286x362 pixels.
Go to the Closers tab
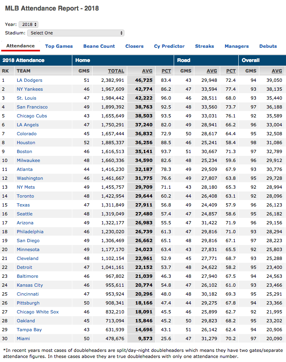coord(135,46)
